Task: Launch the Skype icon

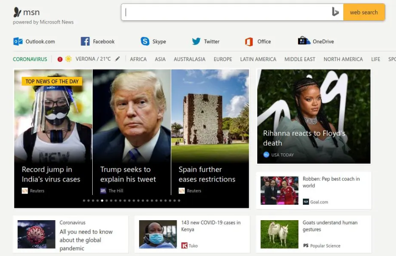Action: point(145,41)
